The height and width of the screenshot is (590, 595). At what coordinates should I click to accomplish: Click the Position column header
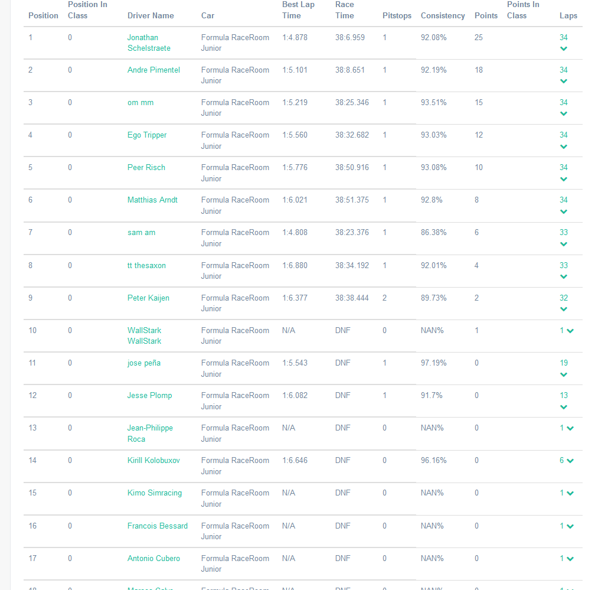coord(43,15)
